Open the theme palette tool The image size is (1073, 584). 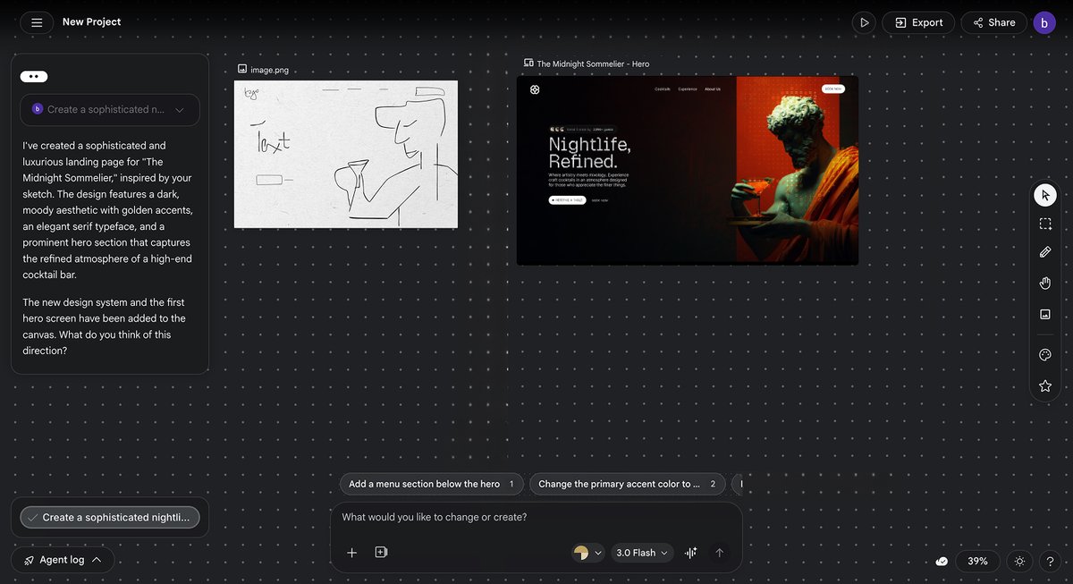click(1045, 355)
